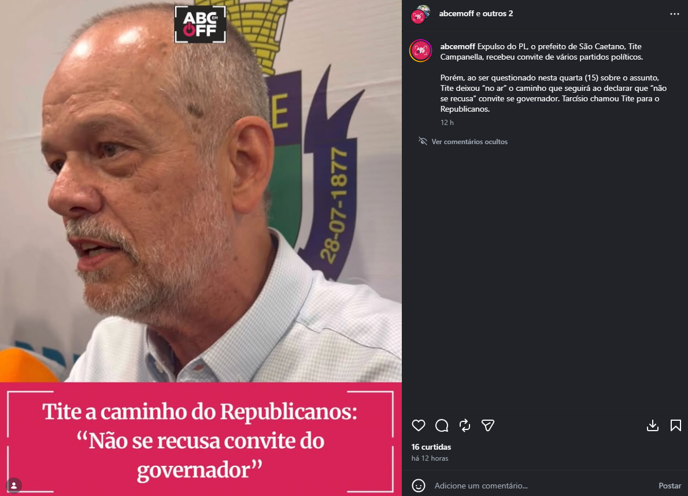
Task: Open the three-dot more options menu
Action: (674, 14)
